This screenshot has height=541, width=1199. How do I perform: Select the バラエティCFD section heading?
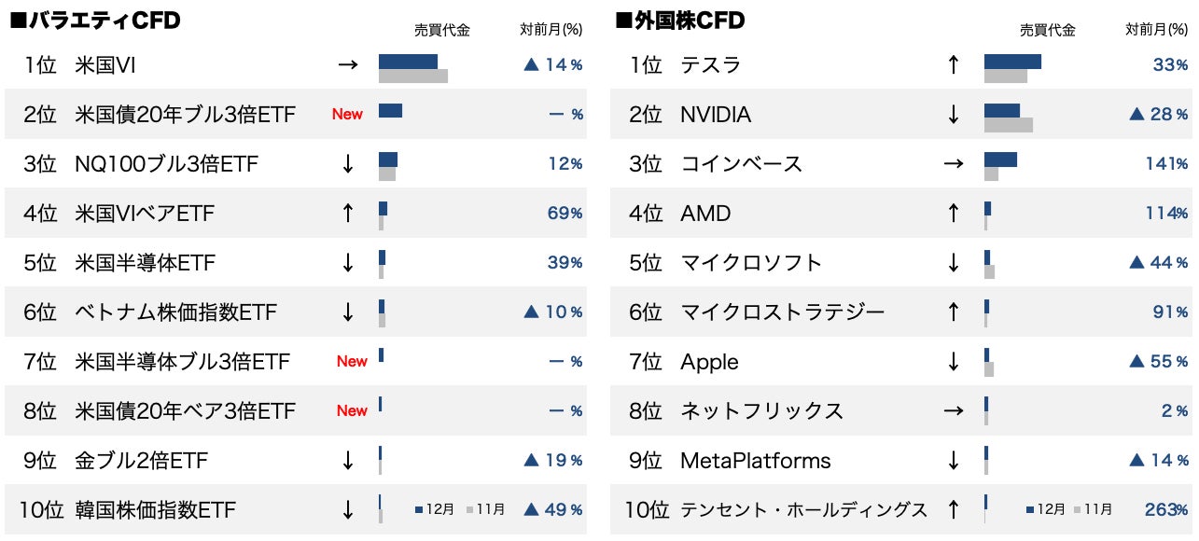95,21
